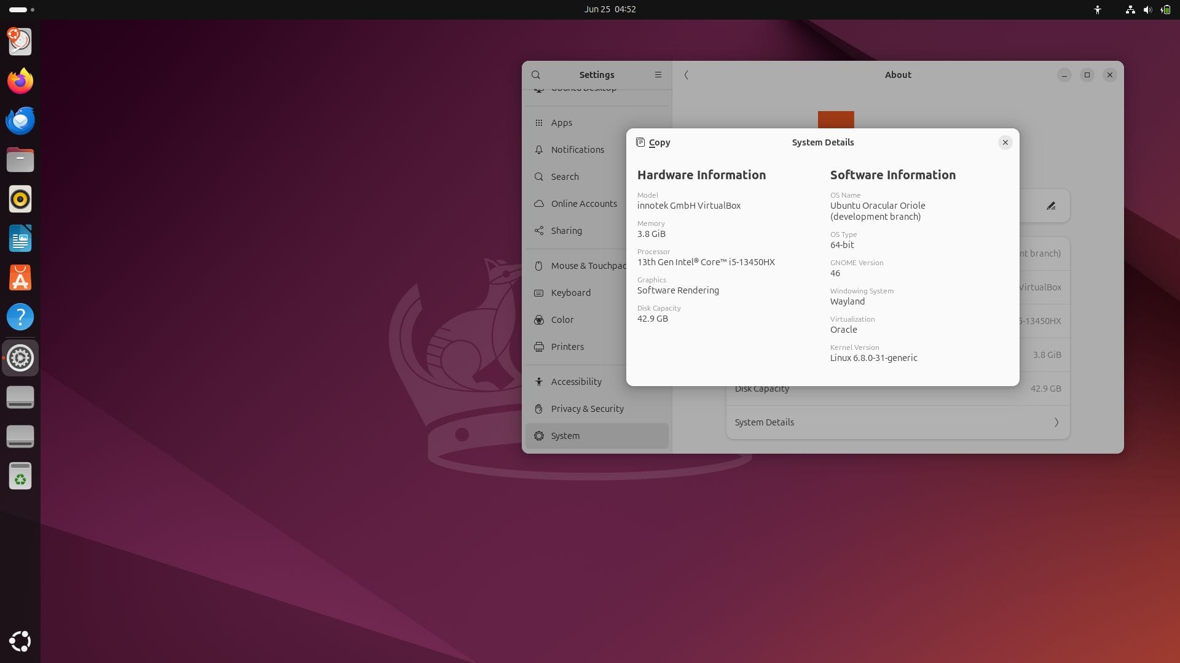Expand the System Details row chevron
1180x663 pixels.
(x=1056, y=422)
